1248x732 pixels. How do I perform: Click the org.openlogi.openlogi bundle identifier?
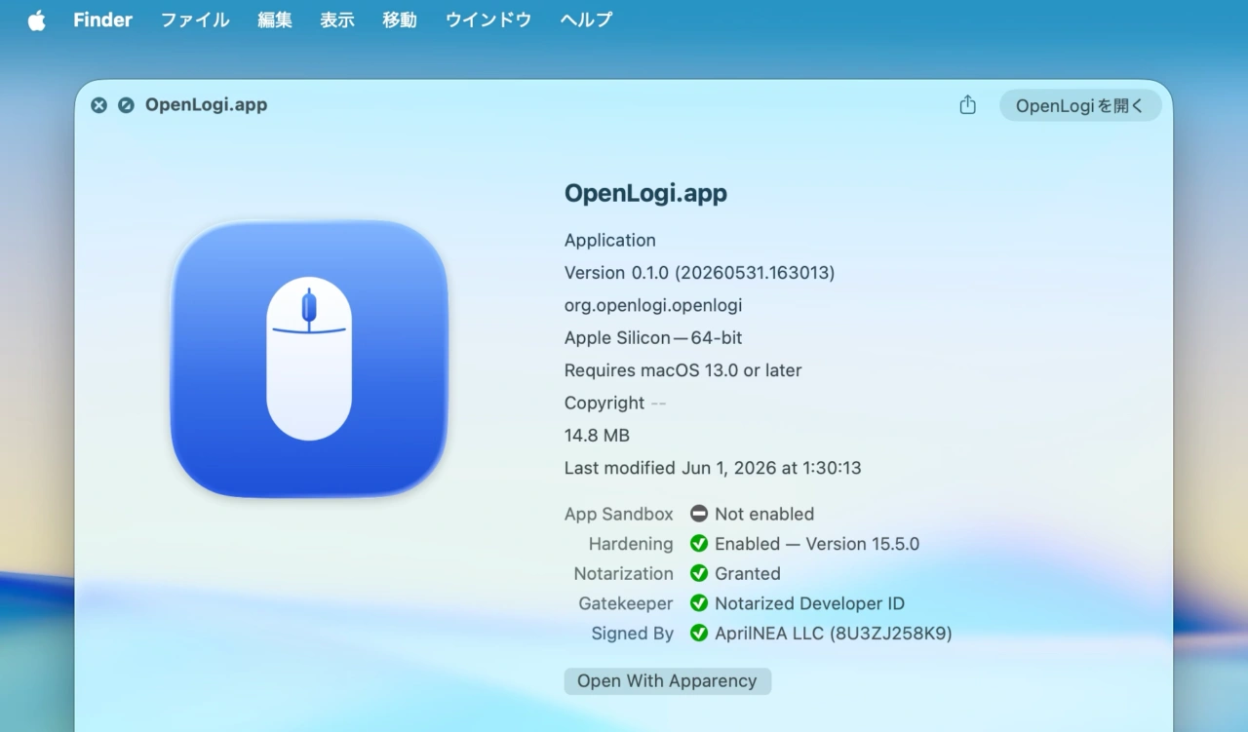pyautogui.click(x=653, y=305)
